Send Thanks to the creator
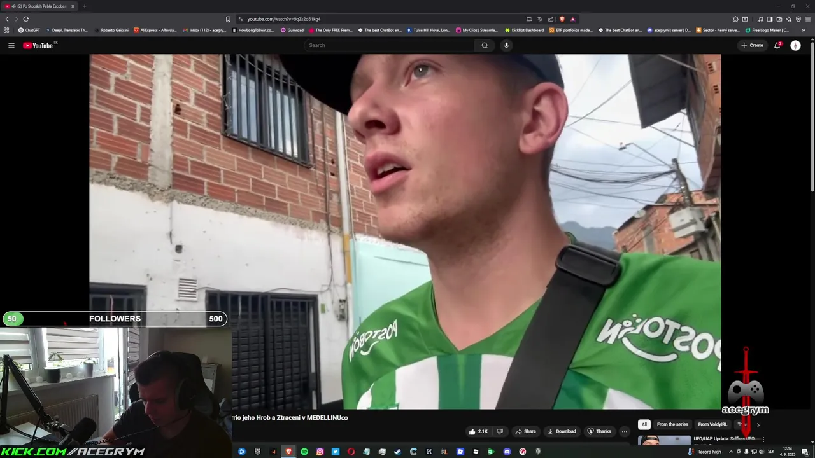 click(x=599, y=431)
